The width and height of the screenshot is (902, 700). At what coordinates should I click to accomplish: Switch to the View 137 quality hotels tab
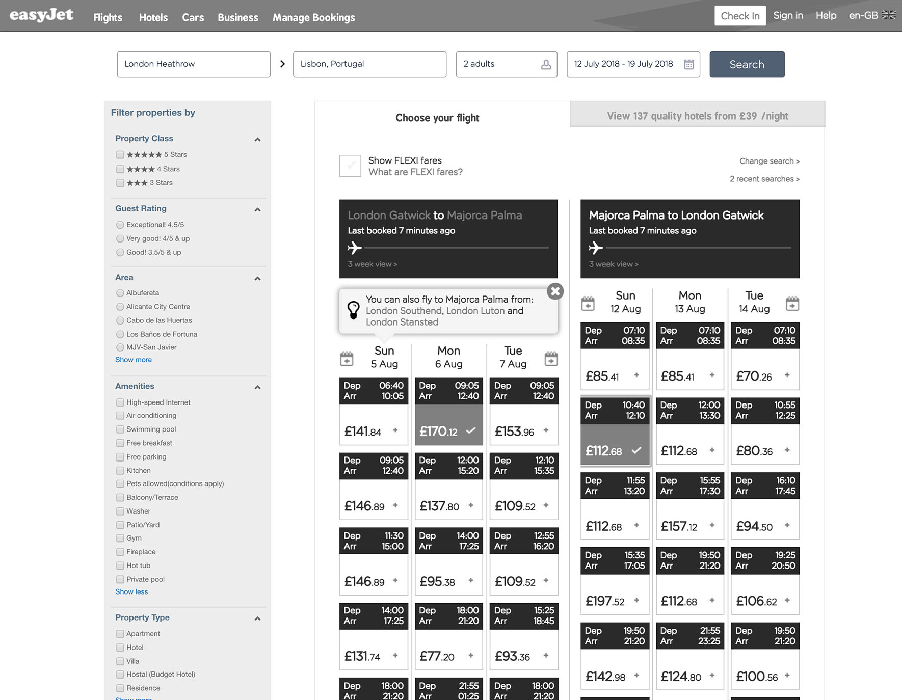point(697,116)
